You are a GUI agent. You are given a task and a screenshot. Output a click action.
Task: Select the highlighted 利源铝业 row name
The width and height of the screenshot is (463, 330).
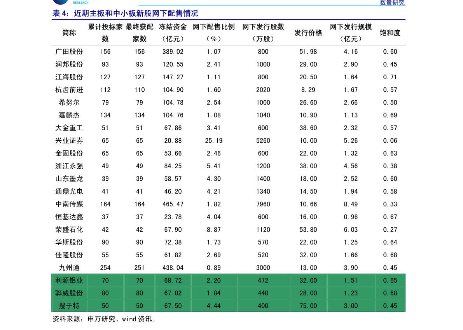coord(69,280)
